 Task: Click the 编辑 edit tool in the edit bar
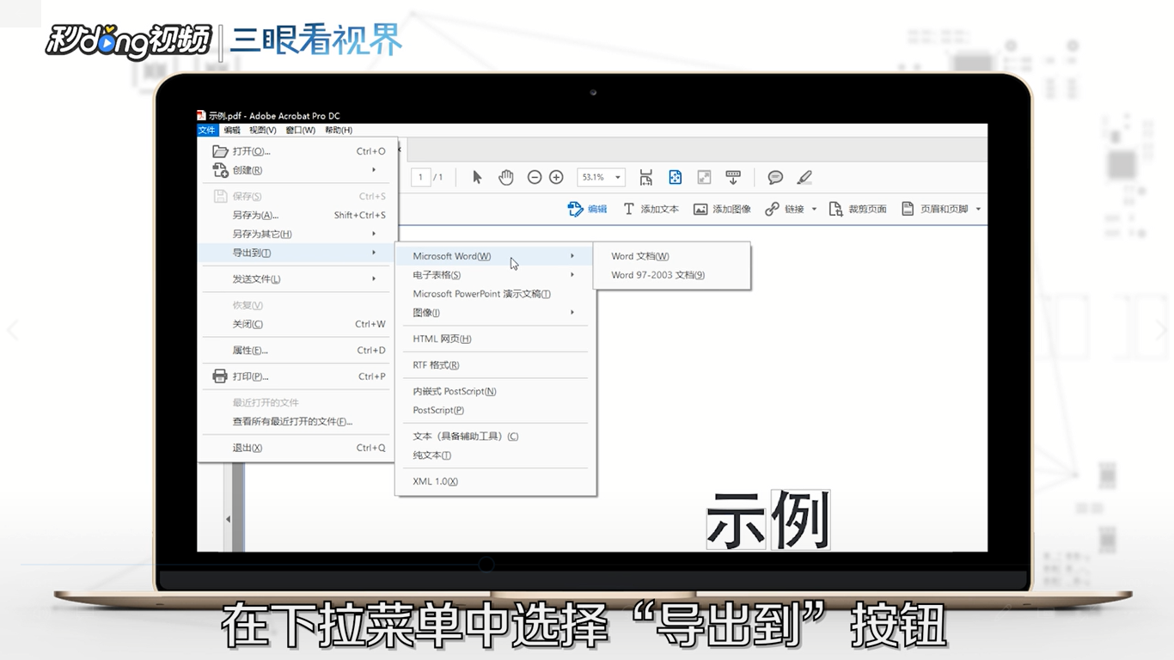588,209
